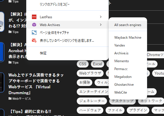Click the エンターテイメント tag
This screenshot has height=116, width=164.
(x=93, y=92)
